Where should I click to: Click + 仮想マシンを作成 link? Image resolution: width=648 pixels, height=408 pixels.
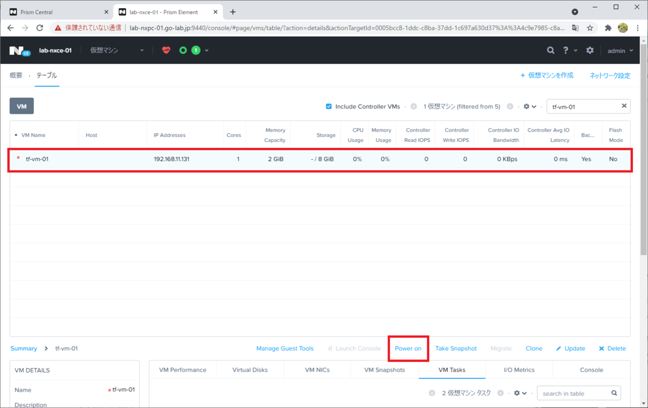pyautogui.click(x=547, y=76)
